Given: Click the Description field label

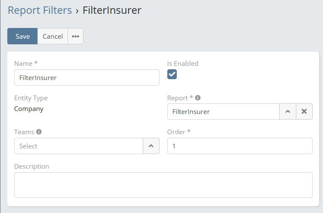Looking at the screenshot, I should pyautogui.click(x=31, y=166).
